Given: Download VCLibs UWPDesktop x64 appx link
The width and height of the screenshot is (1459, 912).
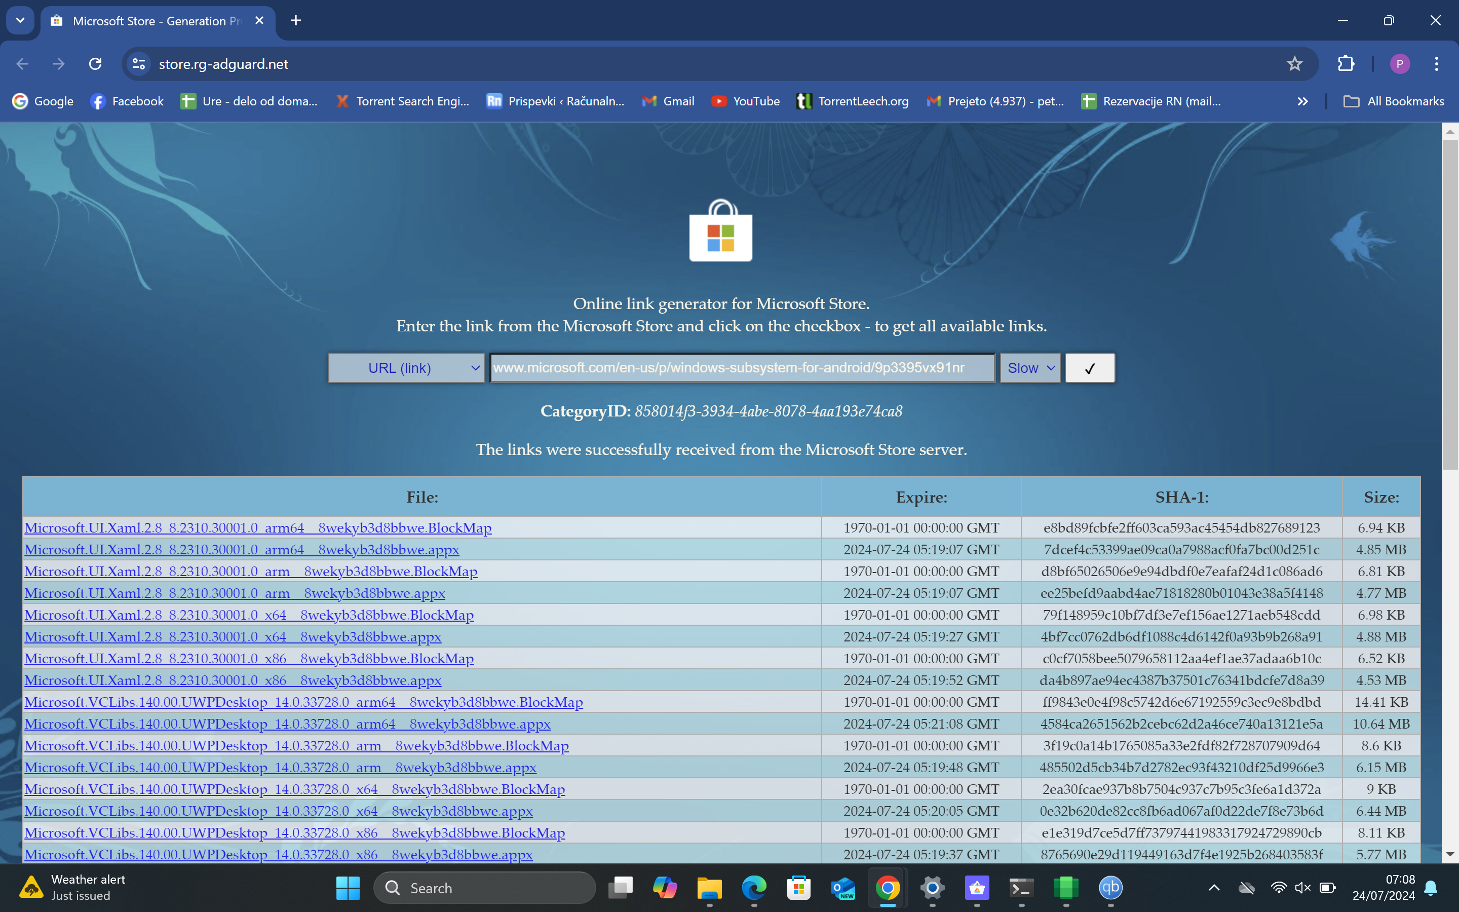Looking at the screenshot, I should click(x=279, y=811).
